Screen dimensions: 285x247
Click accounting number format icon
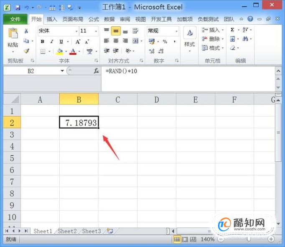[x=152, y=41]
